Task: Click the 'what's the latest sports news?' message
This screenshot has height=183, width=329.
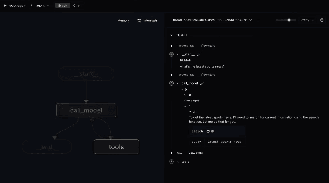Action: pyautogui.click(x=202, y=66)
